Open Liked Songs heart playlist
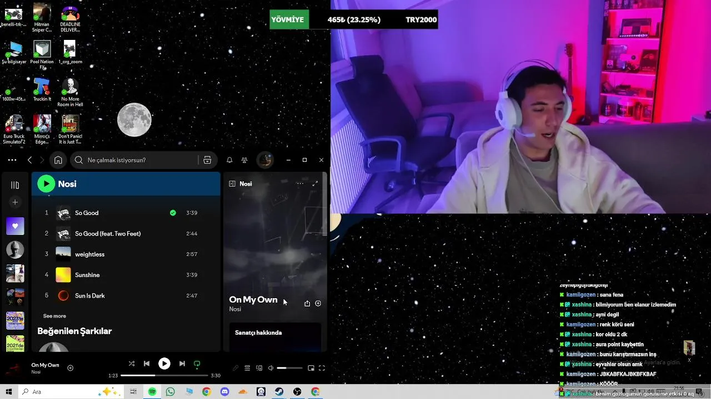 click(15, 226)
